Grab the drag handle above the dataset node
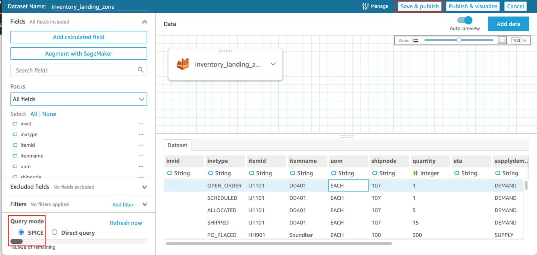 tap(225, 51)
